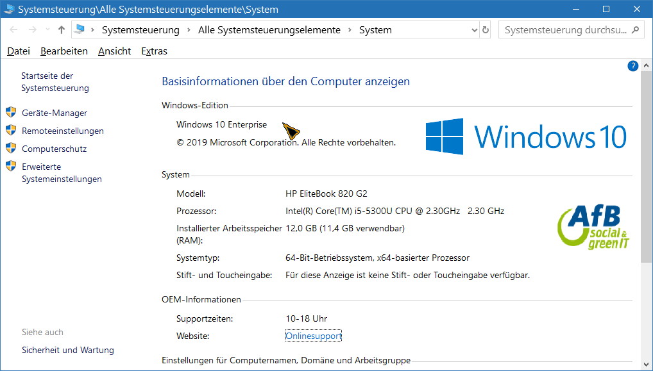Click the System breadcrumb
Image resolution: width=653 pixels, height=371 pixels.
click(375, 30)
